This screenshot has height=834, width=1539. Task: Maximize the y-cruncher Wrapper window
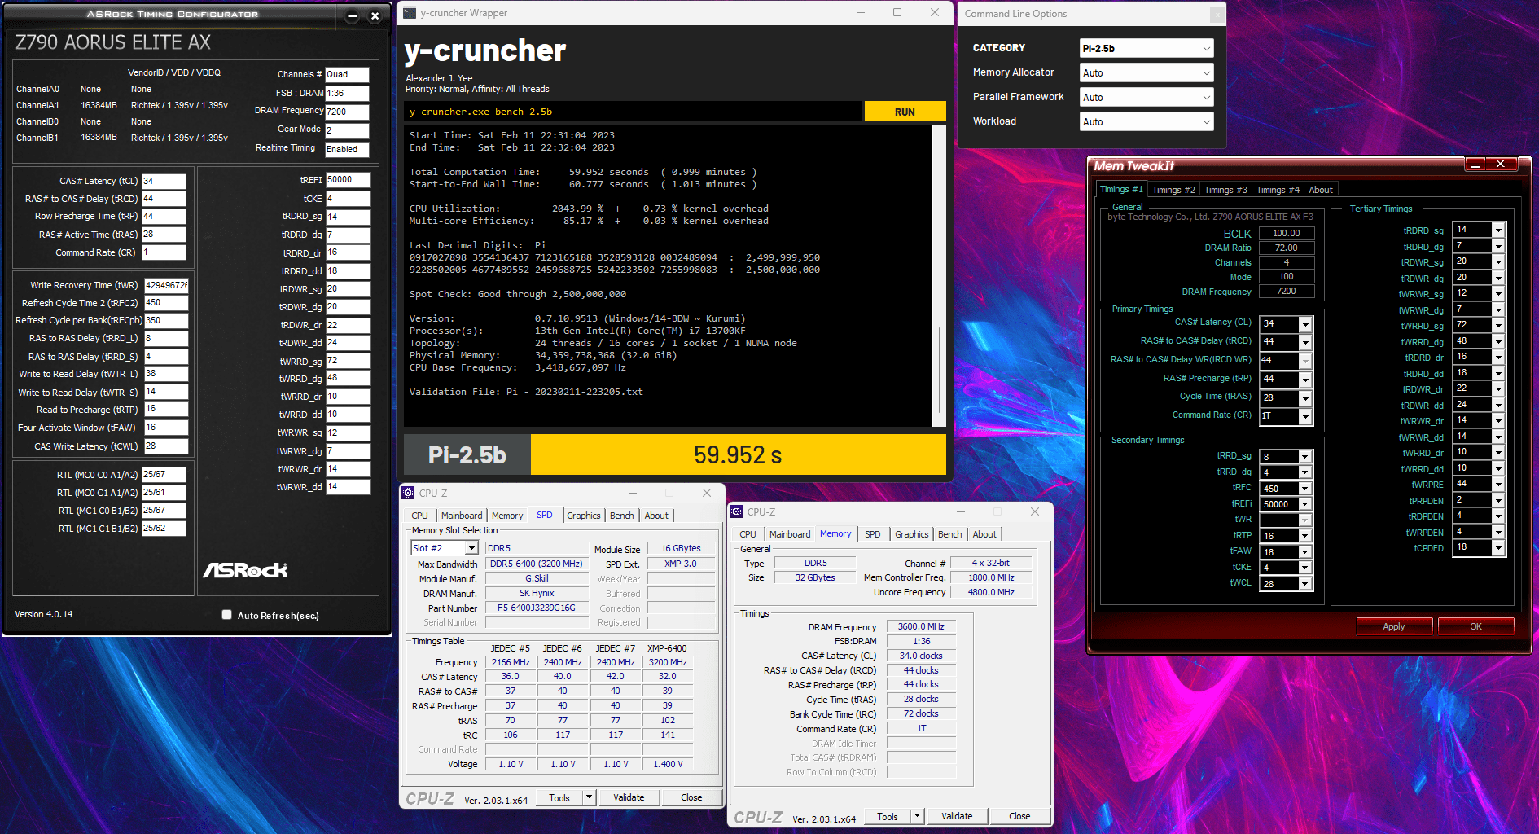point(897,13)
